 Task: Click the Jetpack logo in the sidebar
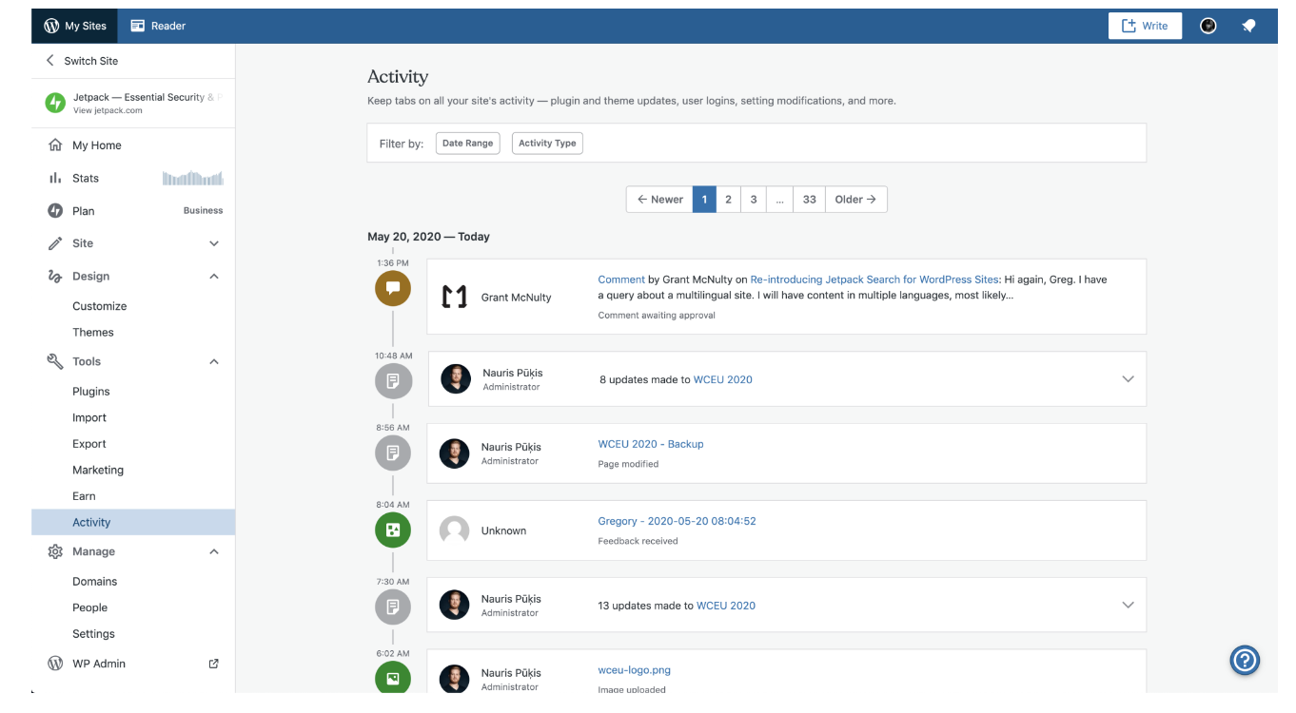[x=55, y=103]
